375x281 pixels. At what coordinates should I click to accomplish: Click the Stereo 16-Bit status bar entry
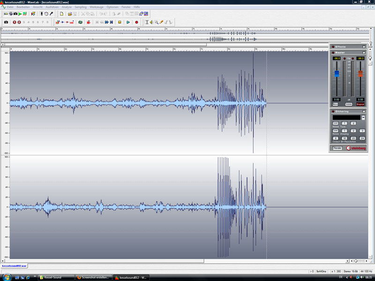tap(351, 272)
